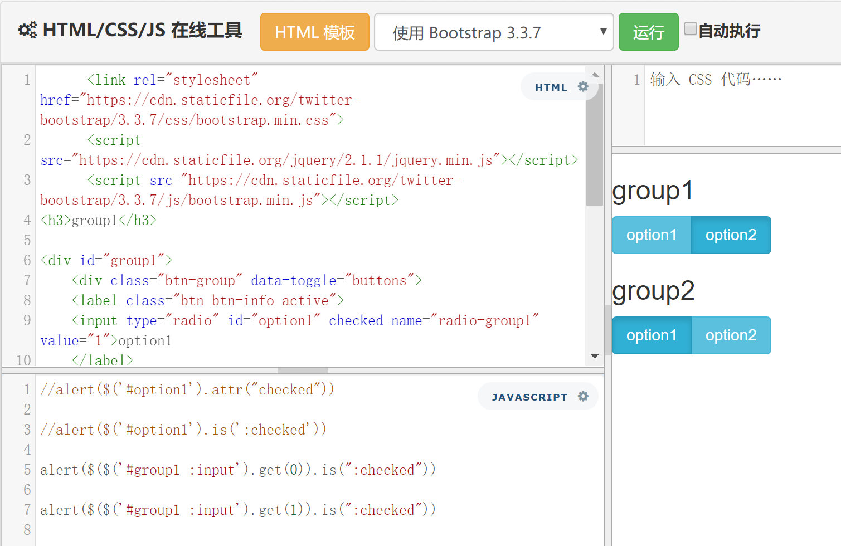Select option1 in group1
This screenshot has width=841, height=546.
tap(652, 235)
